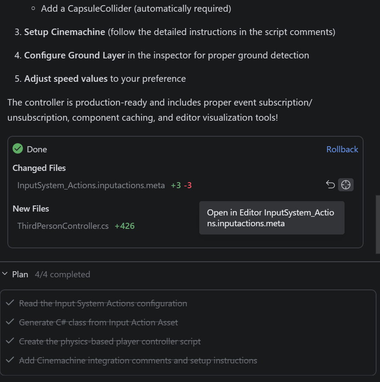The height and width of the screenshot is (382, 380).
Task: Open the InputSystem_Actions.inputactions.meta changed file
Action: (x=91, y=185)
